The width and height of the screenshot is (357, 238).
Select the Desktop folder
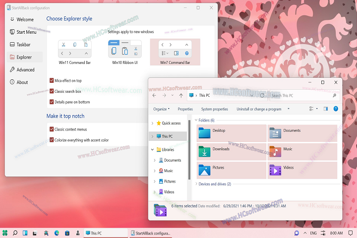[x=232, y=133]
